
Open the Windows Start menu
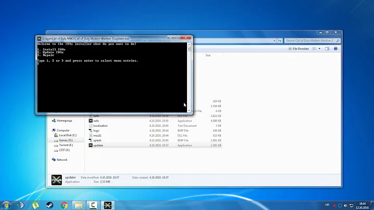click(6, 205)
